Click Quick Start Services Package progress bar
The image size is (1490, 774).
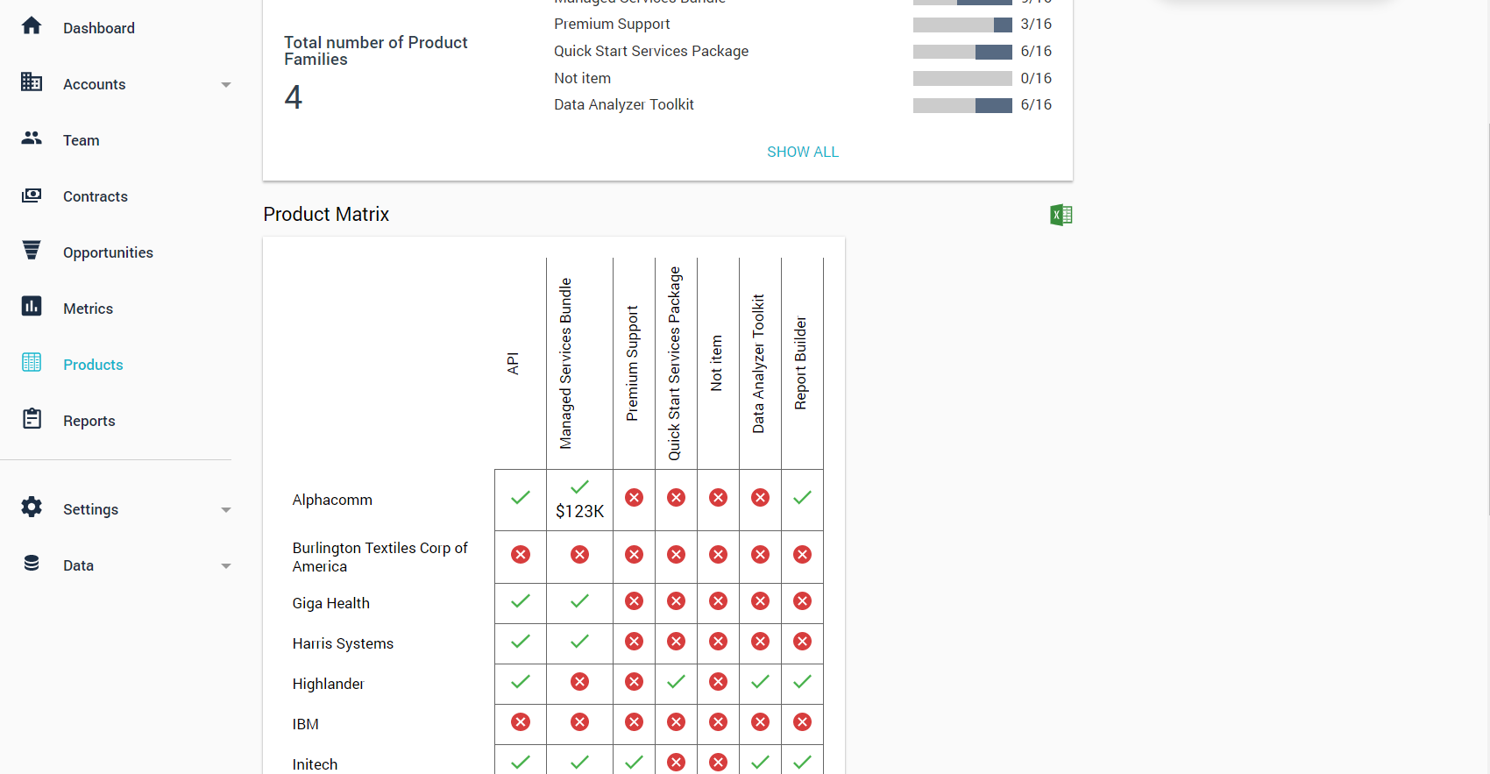(962, 52)
